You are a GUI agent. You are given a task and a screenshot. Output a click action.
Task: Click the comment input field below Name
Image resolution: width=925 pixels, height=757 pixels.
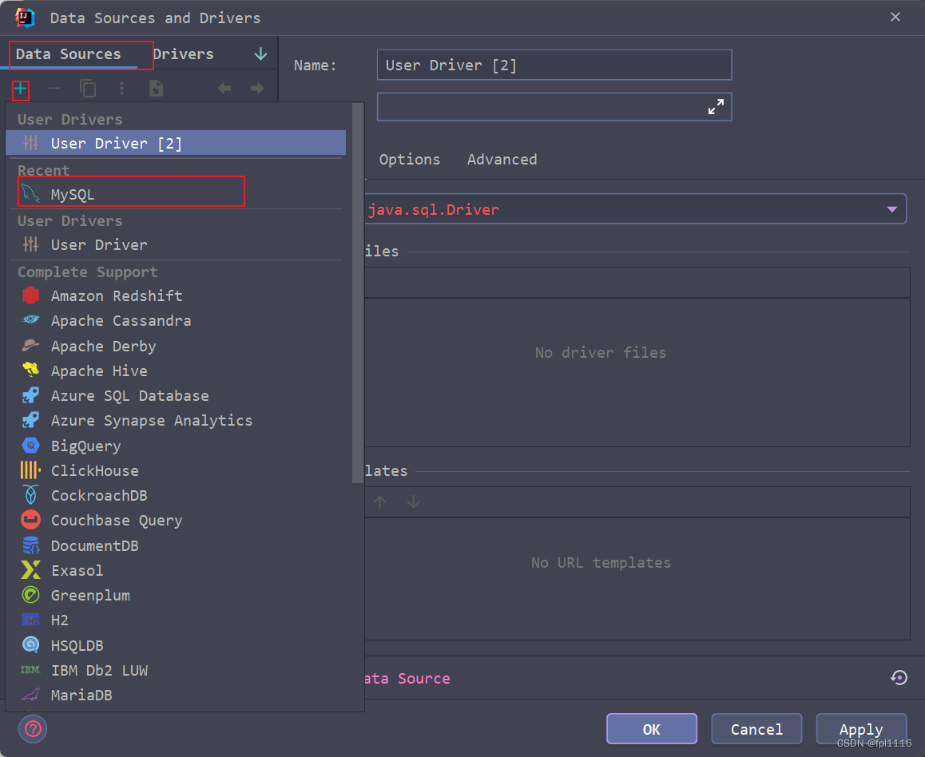(554, 107)
